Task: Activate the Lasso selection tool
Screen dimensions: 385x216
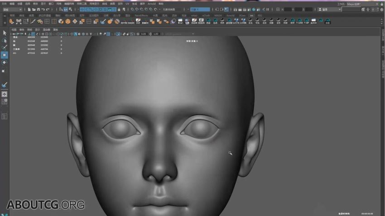Action: tap(5, 40)
